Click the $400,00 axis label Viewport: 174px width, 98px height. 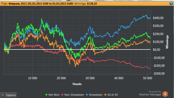tap(158, 18)
